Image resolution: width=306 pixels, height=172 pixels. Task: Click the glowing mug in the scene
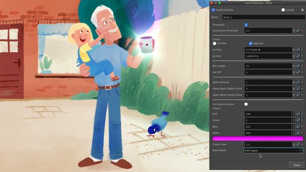[147, 45]
